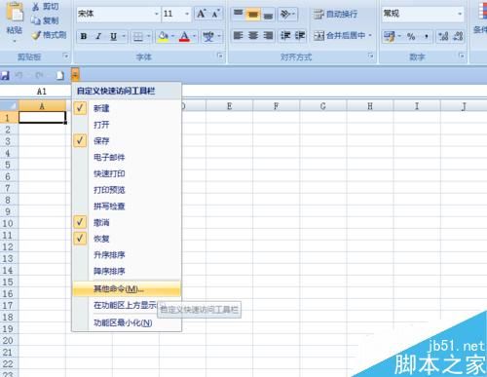Center cell text horizontally
This screenshot has width=487, height=377.
[253, 35]
